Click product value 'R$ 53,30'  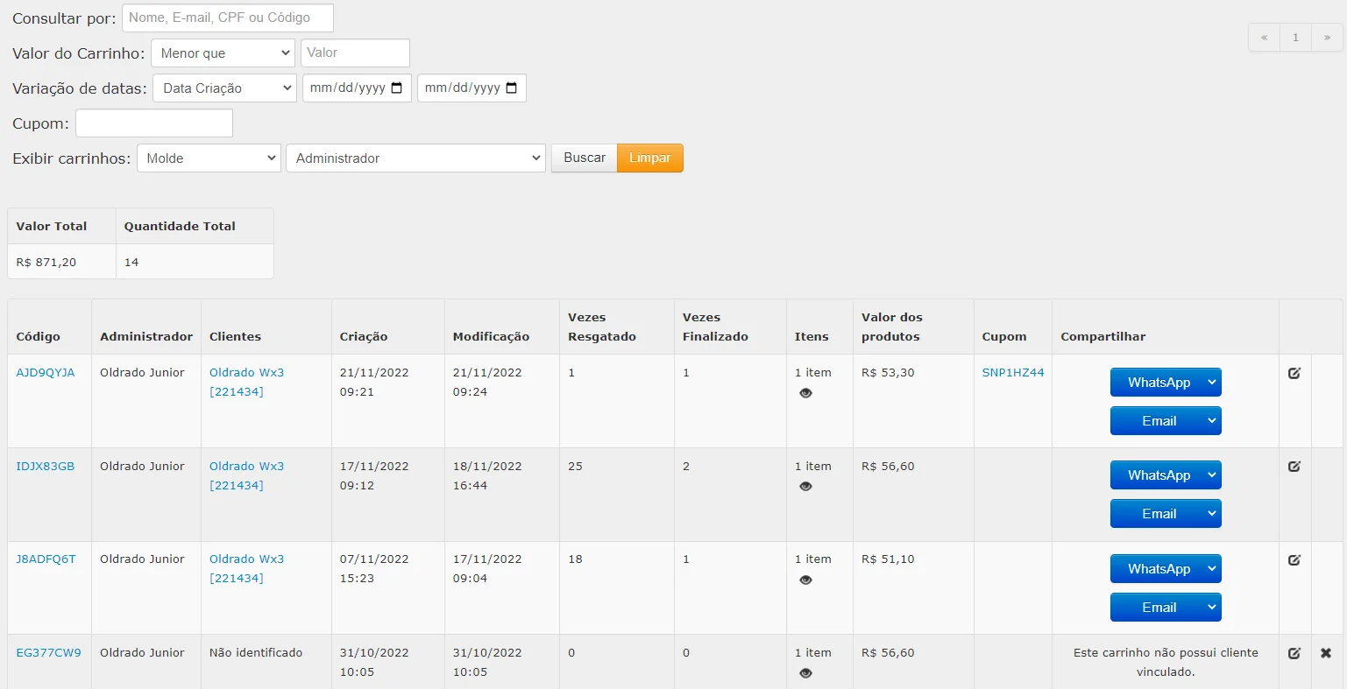coord(888,373)
